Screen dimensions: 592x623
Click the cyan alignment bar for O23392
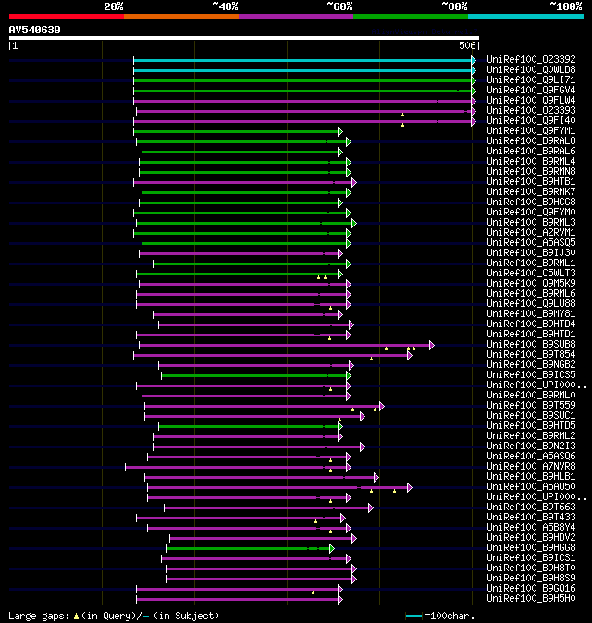[x=302, y=60]
